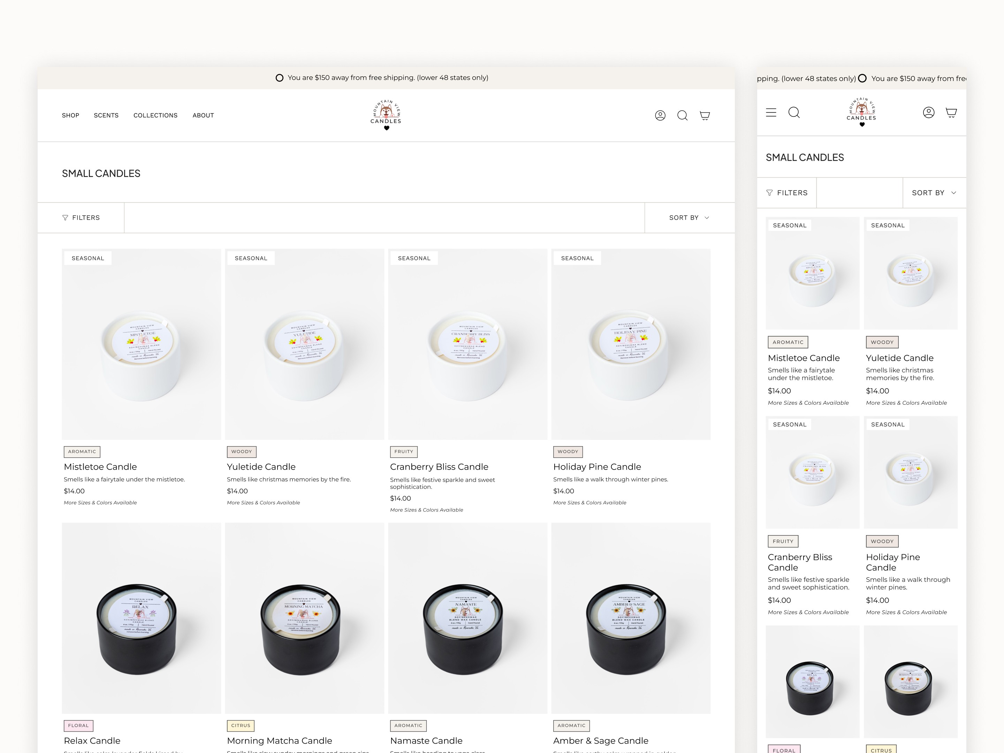Open the ABOUT menu
The height and width of the screenshot is (753, 1004).
pyautogui.click(x=203, y=115)
